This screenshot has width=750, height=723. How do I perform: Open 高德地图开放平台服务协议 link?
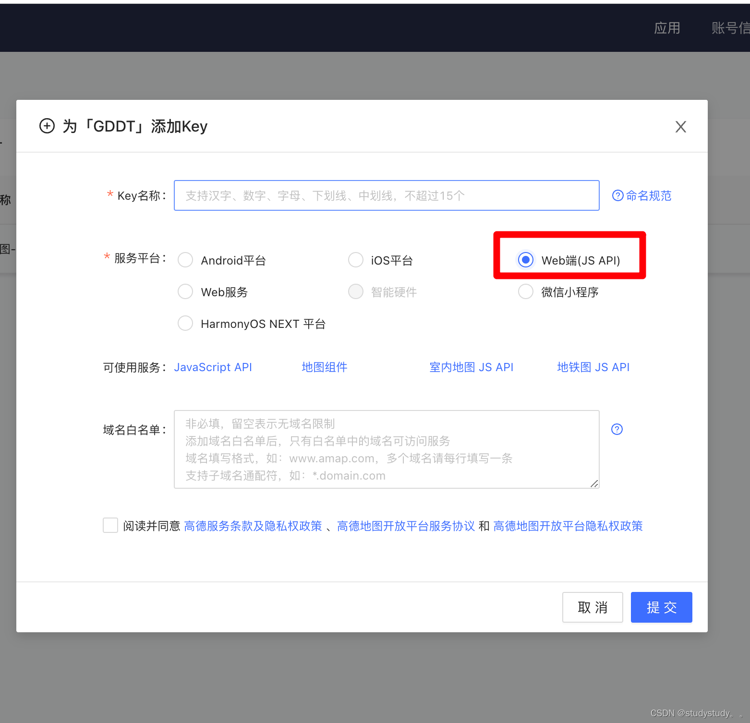point(406,526)
